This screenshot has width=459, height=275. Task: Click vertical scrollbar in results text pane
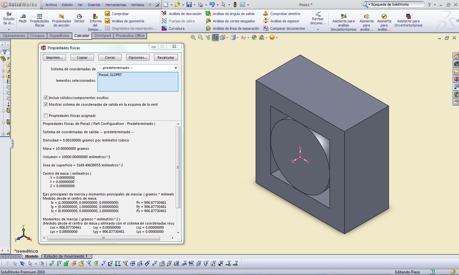click(x=178, y=167)
